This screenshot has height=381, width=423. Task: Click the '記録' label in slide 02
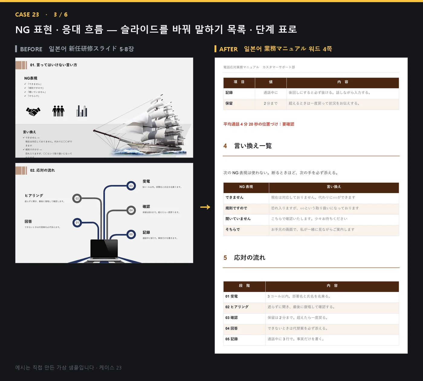click(x=146, y=232)
